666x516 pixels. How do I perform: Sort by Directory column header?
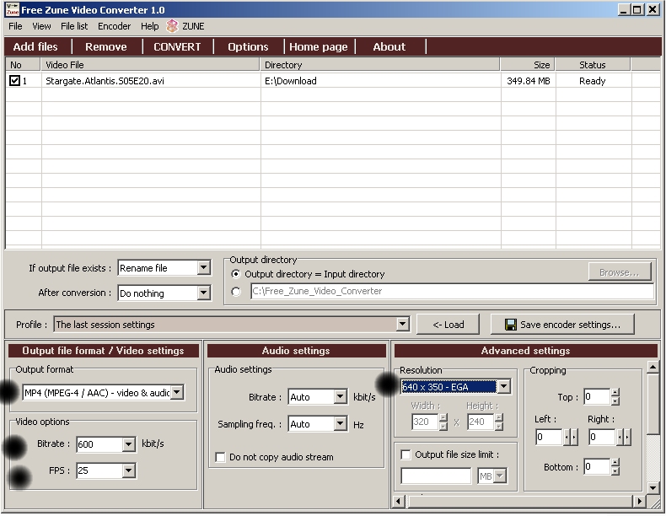coord(379,65)
